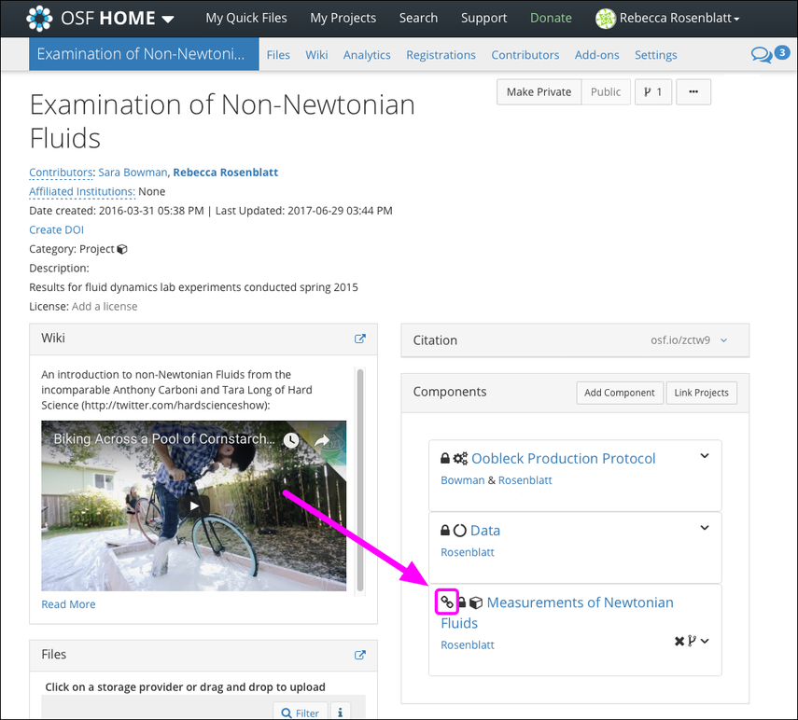Click the Create DOI link
The width and height of the screenshot is (798, 720).
click(x=57, y=229)
